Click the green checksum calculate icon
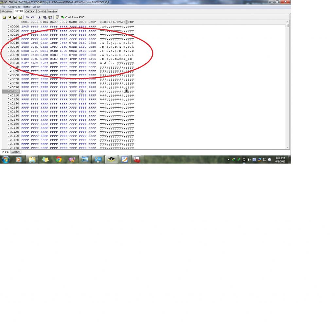The image size is (335, 326). click(62, 17)
